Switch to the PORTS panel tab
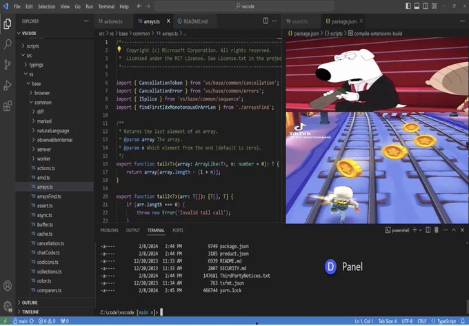The height and width of the screenshot is (326, 469). (x=178, y=230)
